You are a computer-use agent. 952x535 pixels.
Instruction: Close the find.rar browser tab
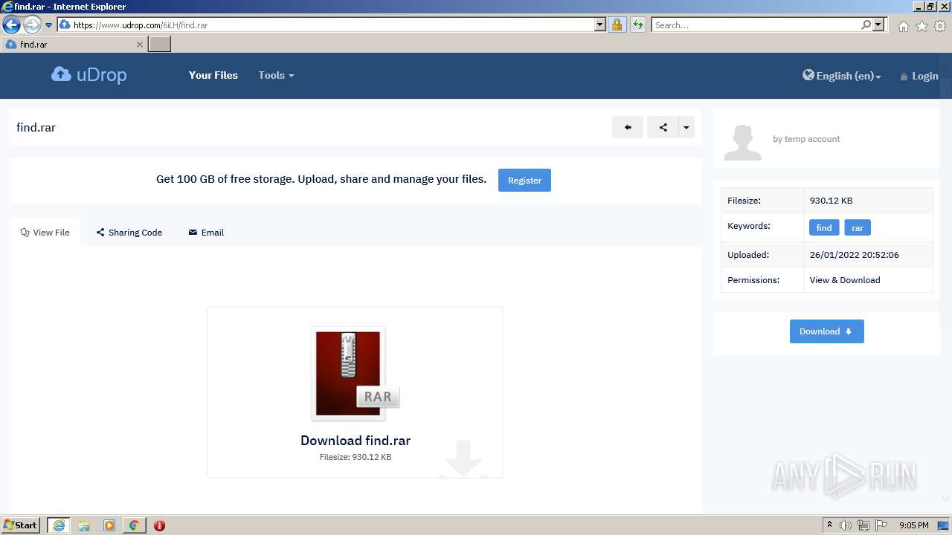pyautogui.click(x=139, y=45)
